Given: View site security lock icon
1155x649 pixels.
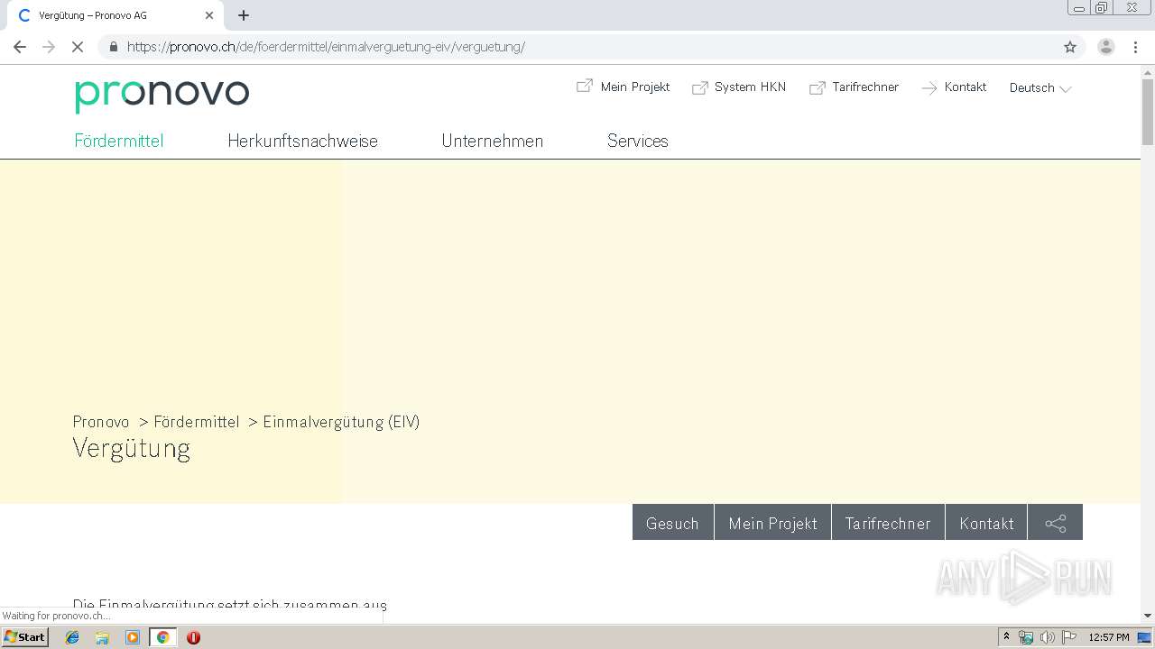Looking at the screenshot, I should coord(113,47).
